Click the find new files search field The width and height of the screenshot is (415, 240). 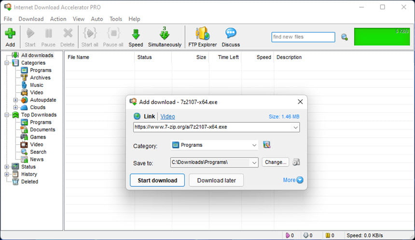tap(303, 37)
